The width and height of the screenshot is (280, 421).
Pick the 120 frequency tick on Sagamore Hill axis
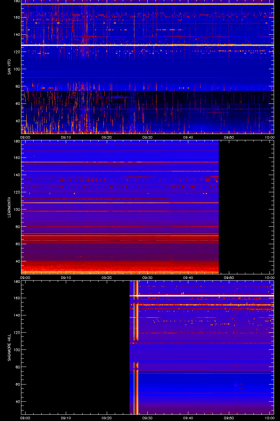(16, 332)
